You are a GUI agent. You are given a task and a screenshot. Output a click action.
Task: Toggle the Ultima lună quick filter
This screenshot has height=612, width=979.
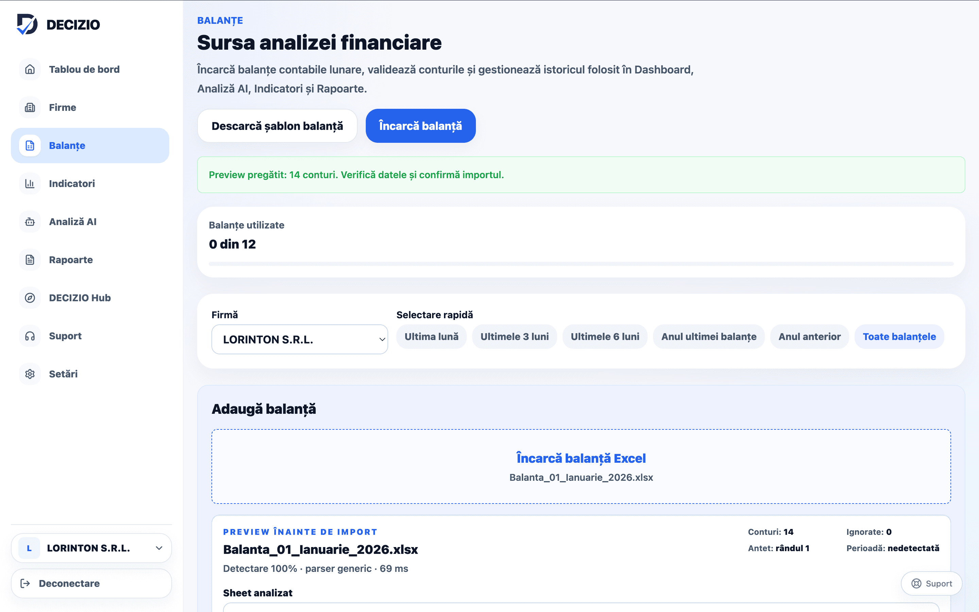pos(431,336)
